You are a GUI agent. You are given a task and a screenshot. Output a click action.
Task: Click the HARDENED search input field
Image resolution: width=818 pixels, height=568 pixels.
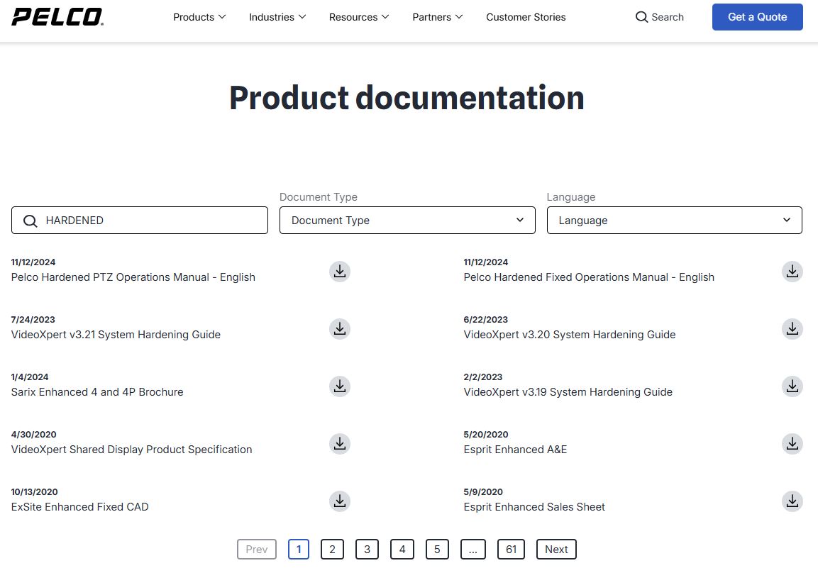click(x=139, y=220)
